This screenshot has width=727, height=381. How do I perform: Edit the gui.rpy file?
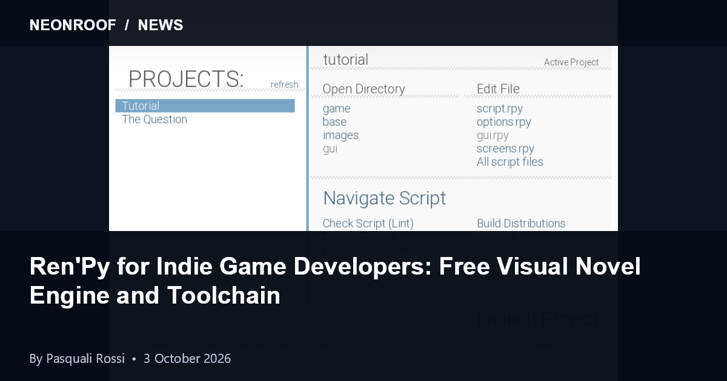pos(493,135)
